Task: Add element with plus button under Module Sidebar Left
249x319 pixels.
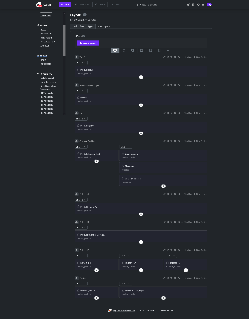Action: click(96, 161)
